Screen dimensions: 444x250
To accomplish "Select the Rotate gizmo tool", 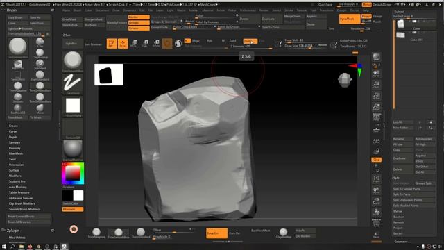I will [156, 43].
